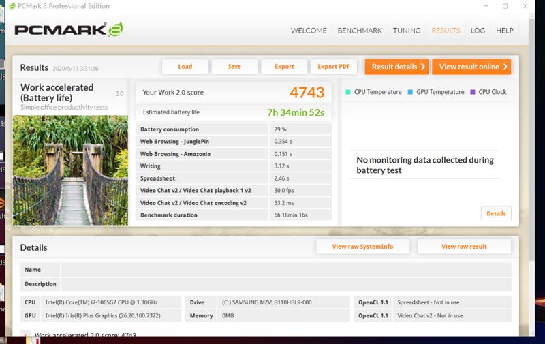The width and height of the screenshot is (545, 344).
Task: Select Web Browsing - Amazonia row
Action: tap(234, 153)
